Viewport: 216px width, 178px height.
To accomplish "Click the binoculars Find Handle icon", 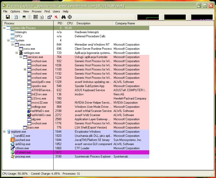I will pos(63,17).
